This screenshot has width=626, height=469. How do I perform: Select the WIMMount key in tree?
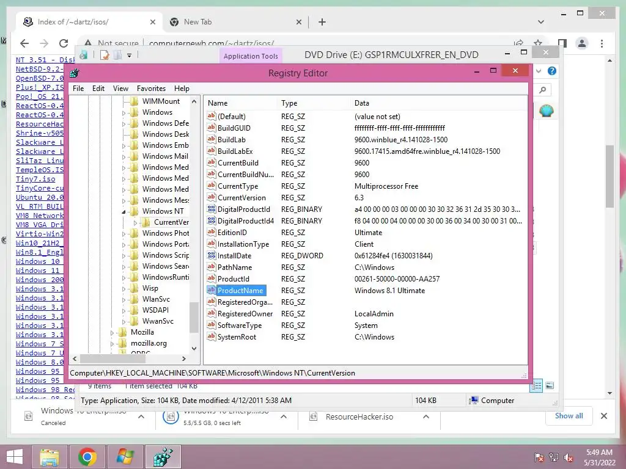click(x=161, y=101)
